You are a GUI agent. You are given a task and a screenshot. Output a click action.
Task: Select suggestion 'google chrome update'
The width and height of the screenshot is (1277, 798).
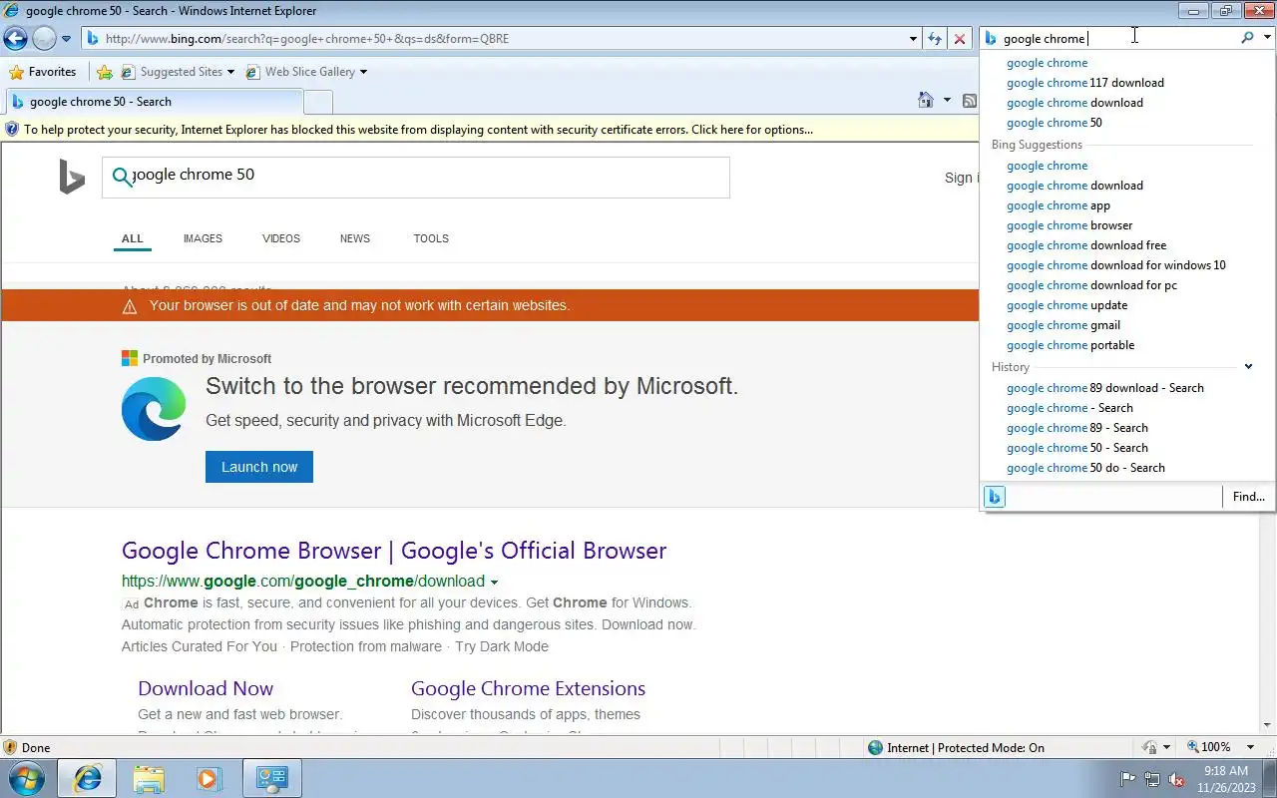(x=1066, y=305)
